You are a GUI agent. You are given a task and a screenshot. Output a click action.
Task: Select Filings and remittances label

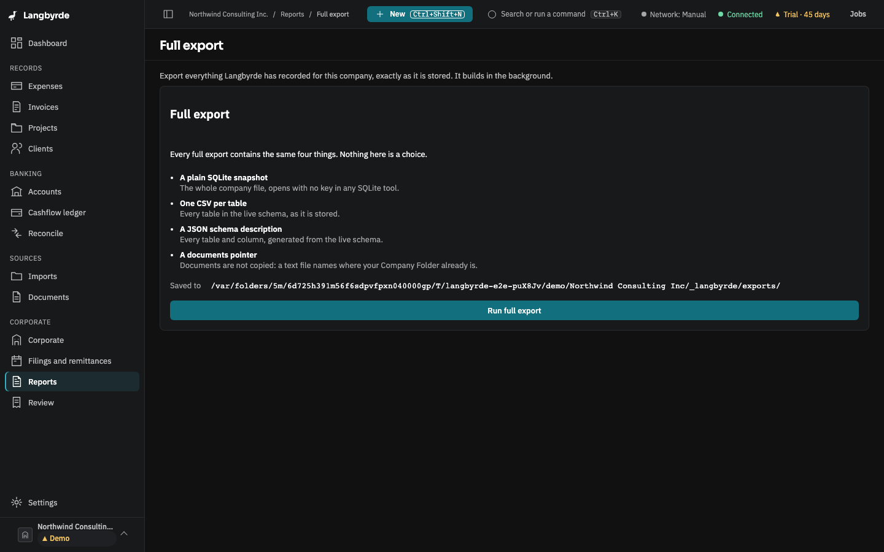[69, 361]
